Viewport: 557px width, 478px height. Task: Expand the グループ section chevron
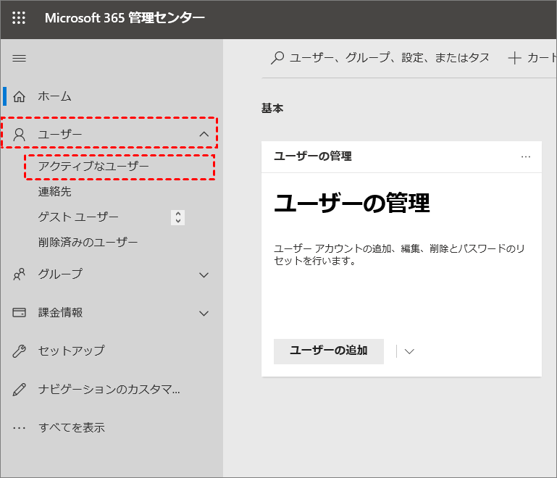pyautogui.click(x=204, y=275)
